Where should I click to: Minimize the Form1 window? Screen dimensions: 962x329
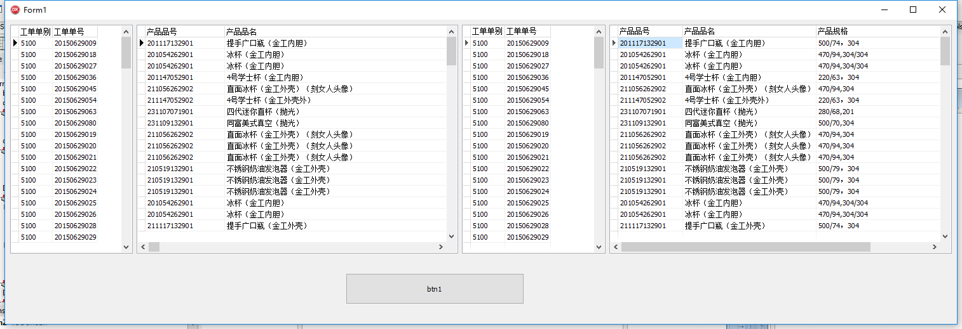884,10
